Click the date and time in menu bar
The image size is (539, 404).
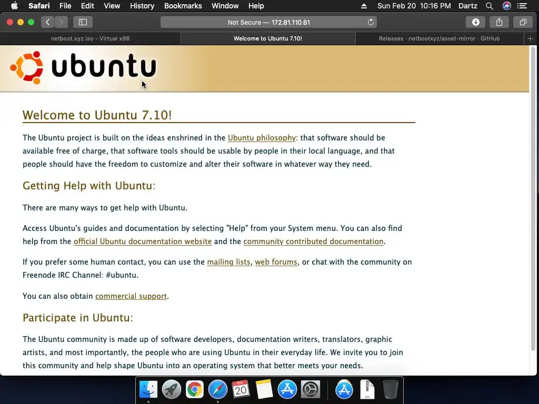tap(414, 6)
